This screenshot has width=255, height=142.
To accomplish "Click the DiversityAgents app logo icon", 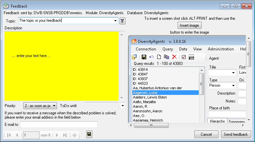I will [134, 41].
